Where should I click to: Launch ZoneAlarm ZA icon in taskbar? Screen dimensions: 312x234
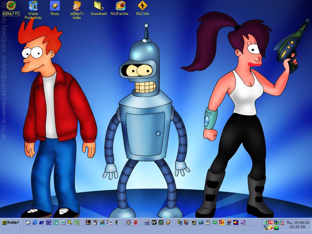click(222, 222)
